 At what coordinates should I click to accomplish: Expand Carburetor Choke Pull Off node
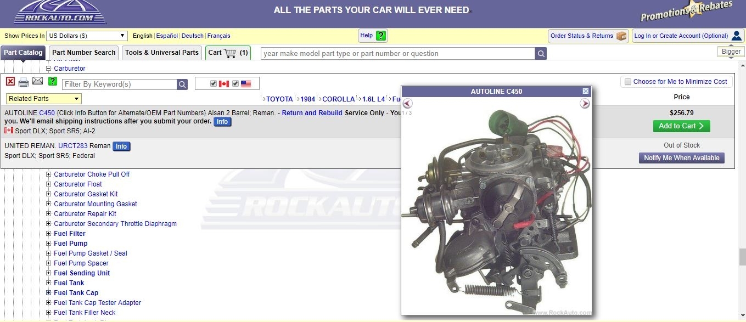click(x=48, y=174)
